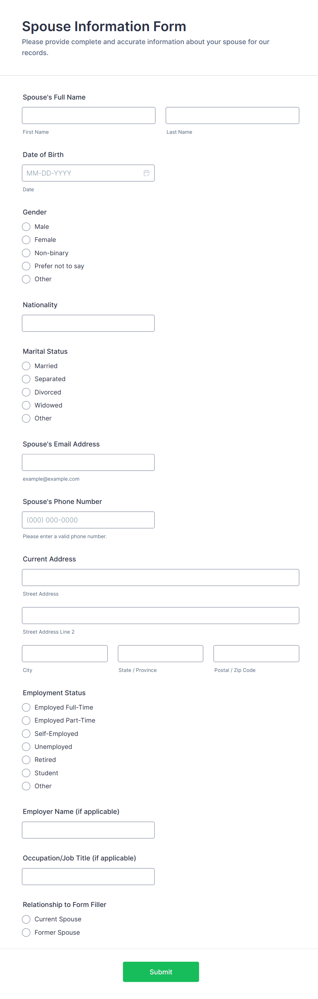Screen dimensions: 318x999
Task: Click the Spouse's Email Address field
Action: pos(88,462)
